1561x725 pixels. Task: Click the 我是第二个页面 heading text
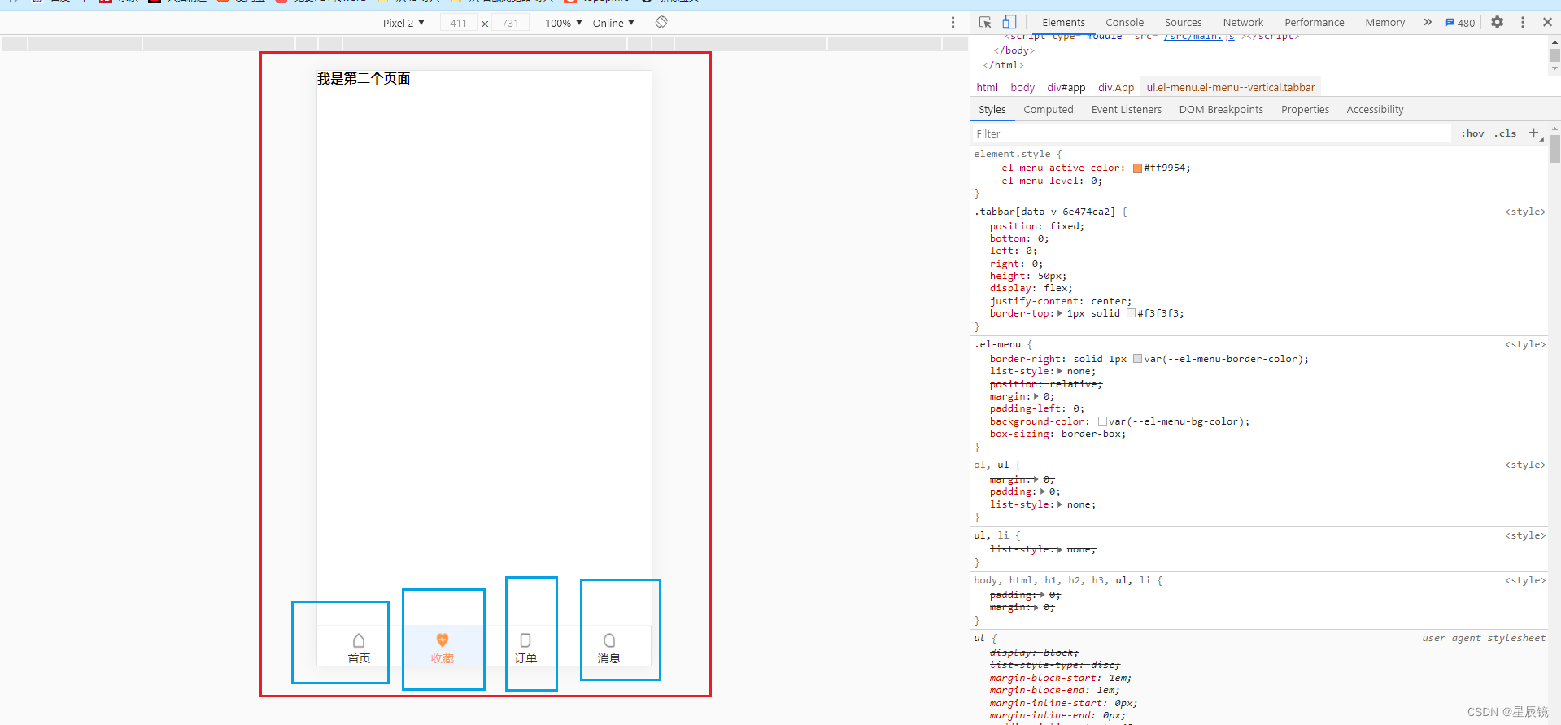(x=364, y=79)
